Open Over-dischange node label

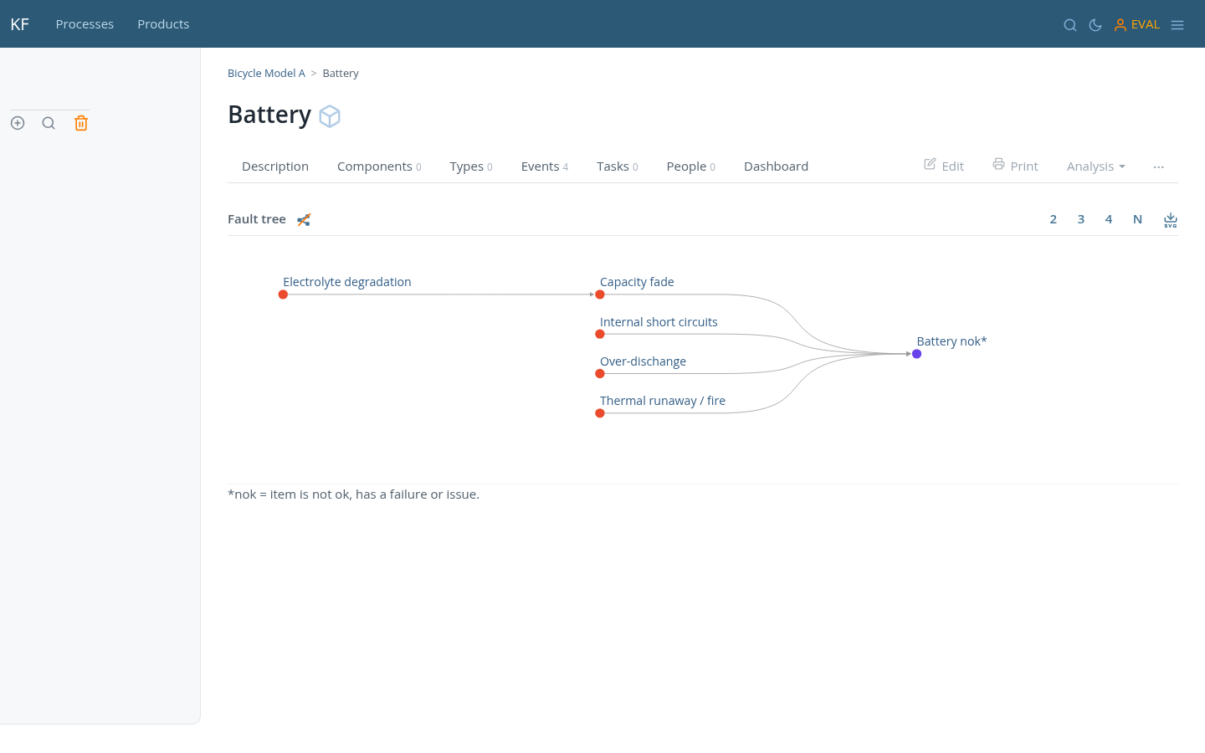tap(643, 361)
